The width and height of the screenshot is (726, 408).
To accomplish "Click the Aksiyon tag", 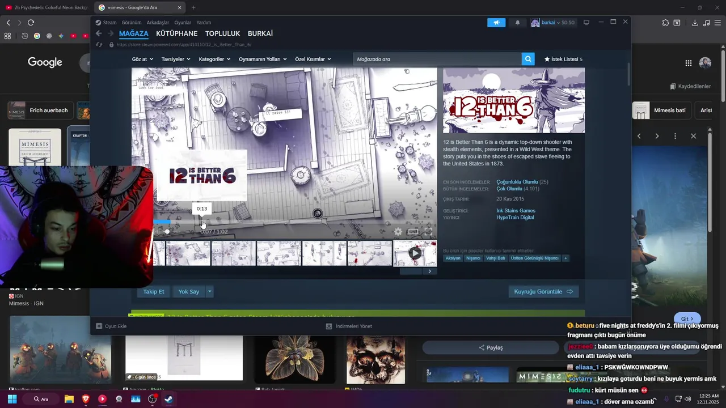I will pos(453,258).
